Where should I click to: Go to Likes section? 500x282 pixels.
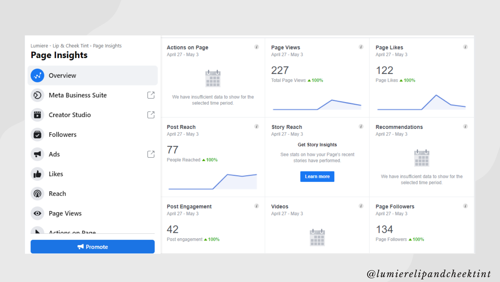point(93,174)
